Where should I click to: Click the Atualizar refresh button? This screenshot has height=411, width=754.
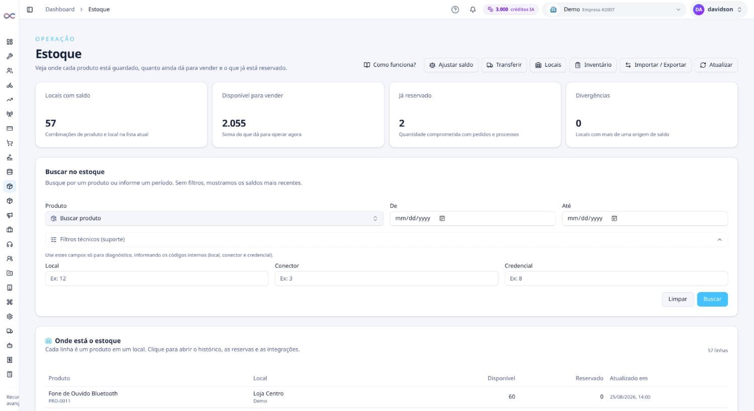pyautogui.click(x=716, y=65)
